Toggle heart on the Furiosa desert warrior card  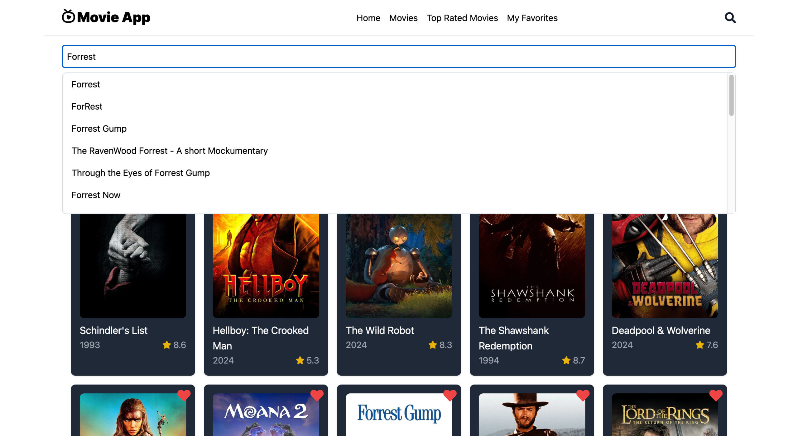coord(184,395)
